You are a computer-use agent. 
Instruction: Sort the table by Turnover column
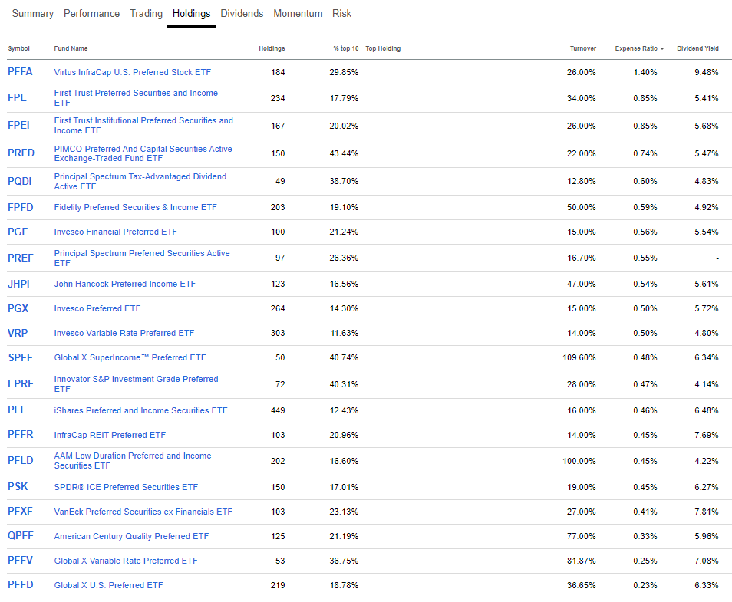click(x=582, y=48)
